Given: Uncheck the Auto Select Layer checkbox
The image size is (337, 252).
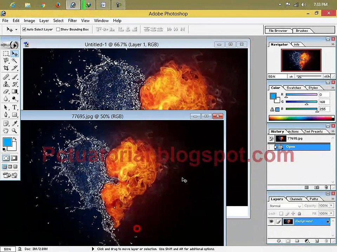Looking at the screenshot, I should pyautogui.click(x=24, y=29).
